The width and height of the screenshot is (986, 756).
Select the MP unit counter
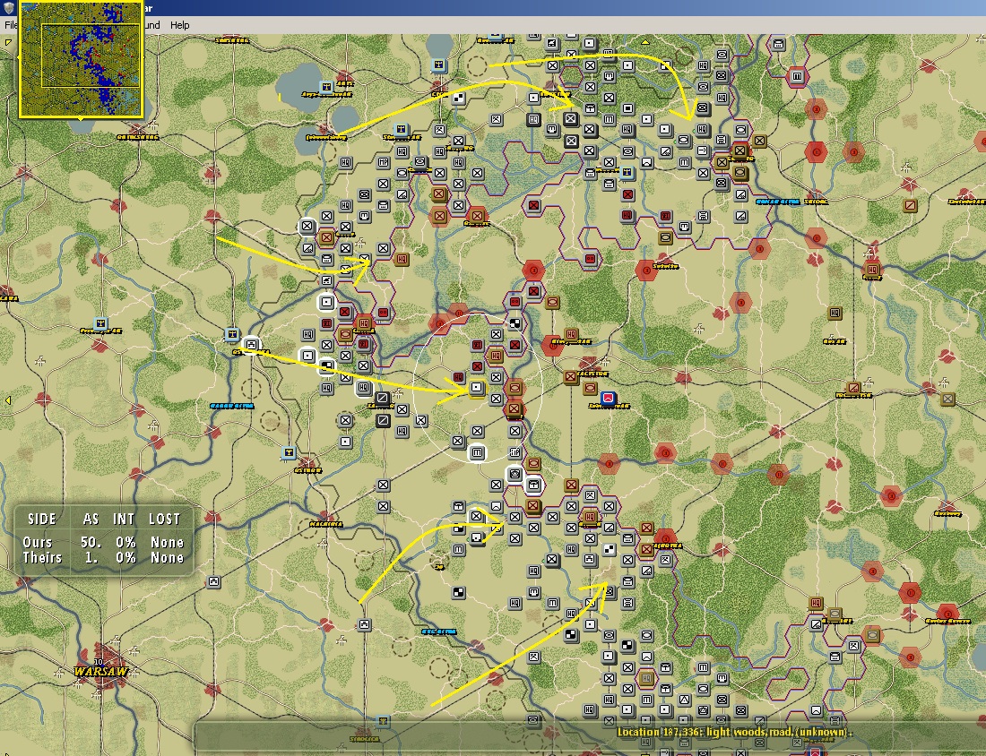click(383, 161)
